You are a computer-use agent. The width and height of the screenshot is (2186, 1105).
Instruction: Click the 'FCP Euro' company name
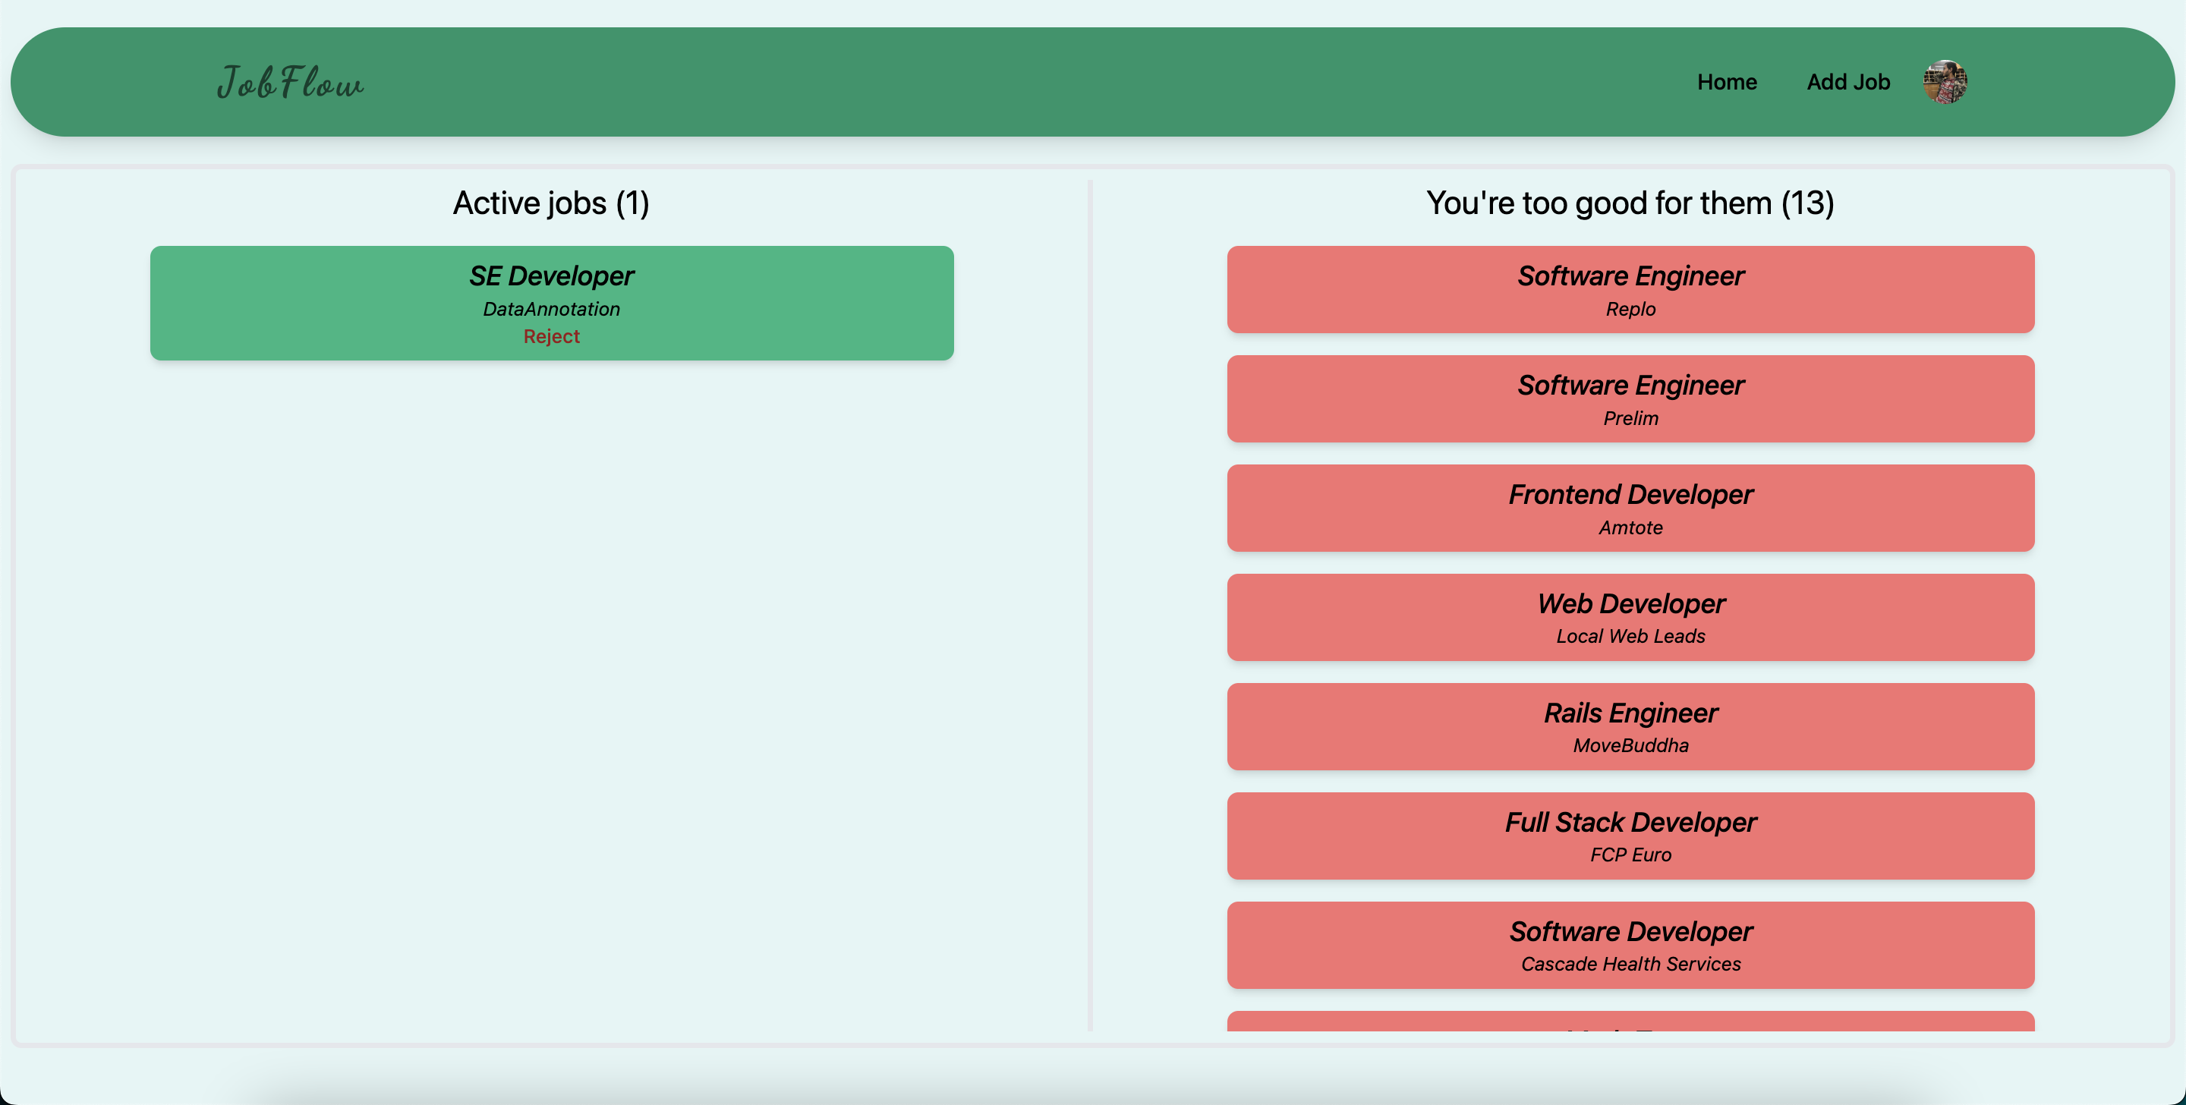[1630, 855]
